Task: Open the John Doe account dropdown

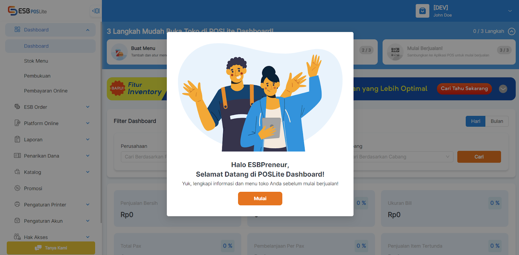Action: coord(510,11)
